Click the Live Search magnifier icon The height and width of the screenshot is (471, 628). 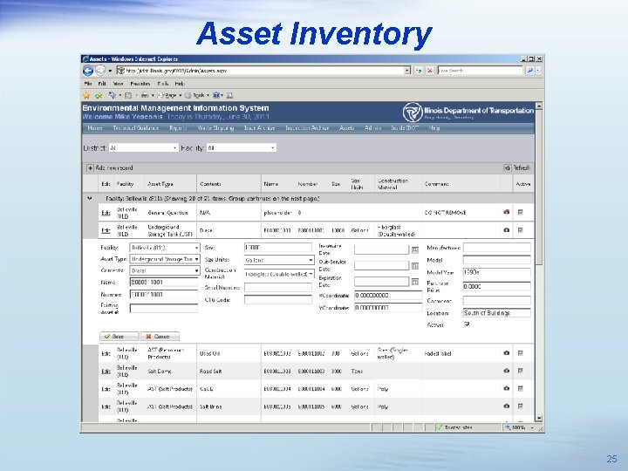(x=530, y=71)
